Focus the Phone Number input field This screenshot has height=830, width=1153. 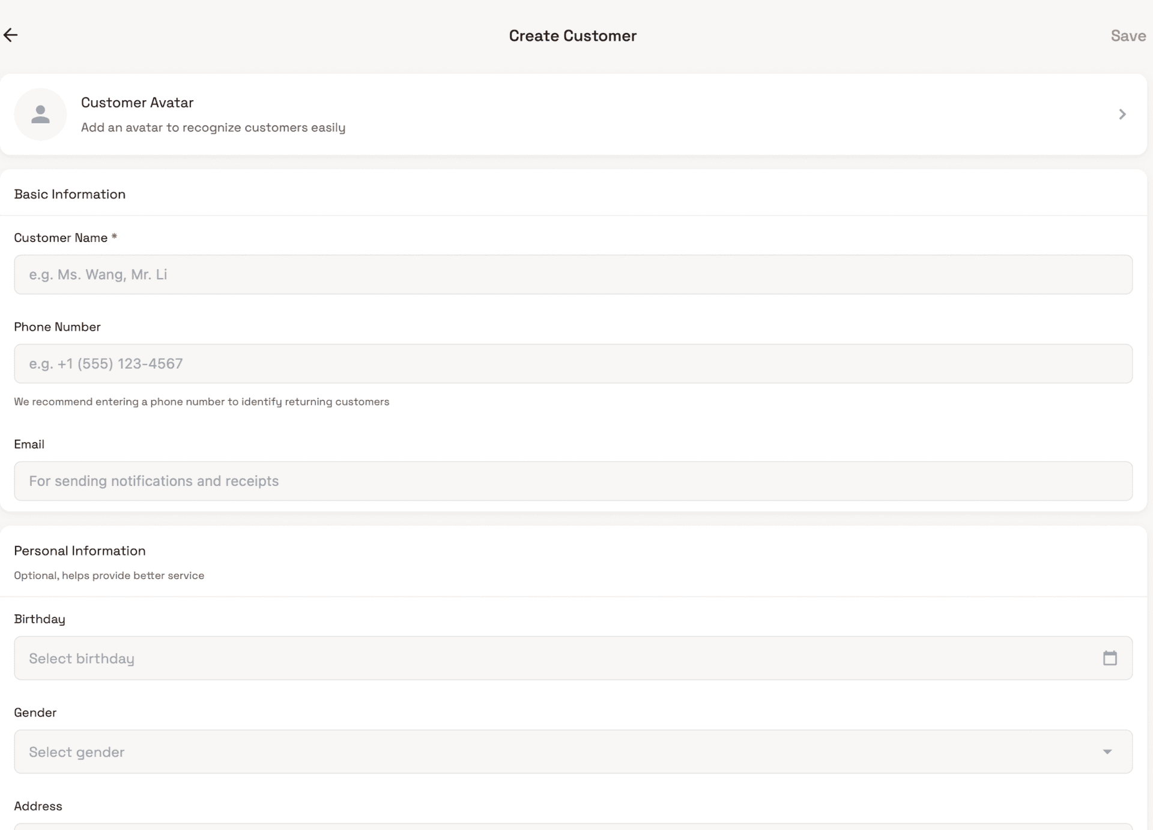click(573, 363)
